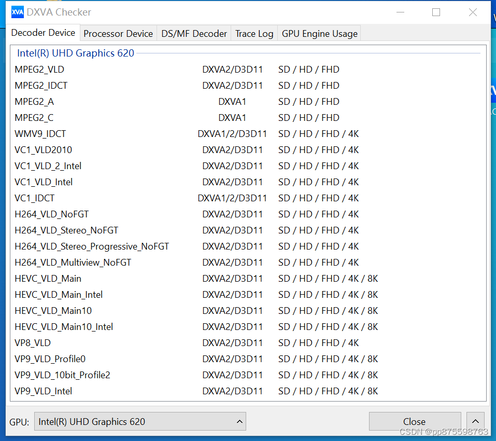Close the window with the X button
This screenshot has height=441, width=496.
[473, 12]
